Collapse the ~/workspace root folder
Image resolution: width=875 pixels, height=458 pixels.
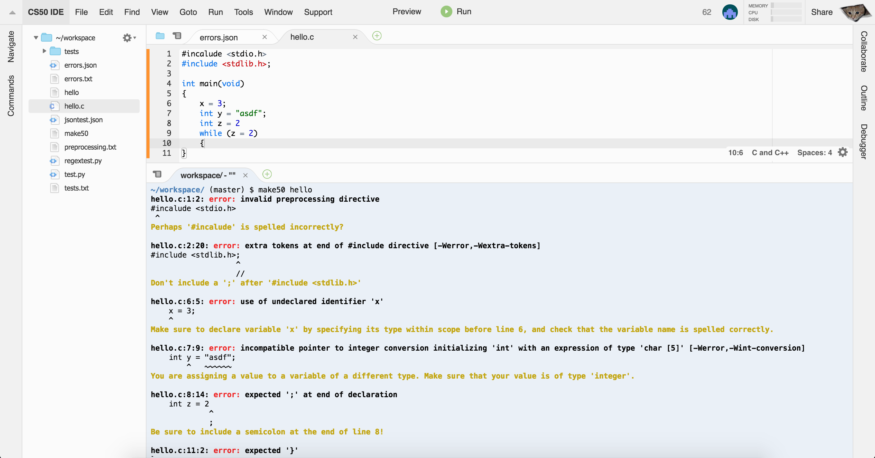point(36,38)
